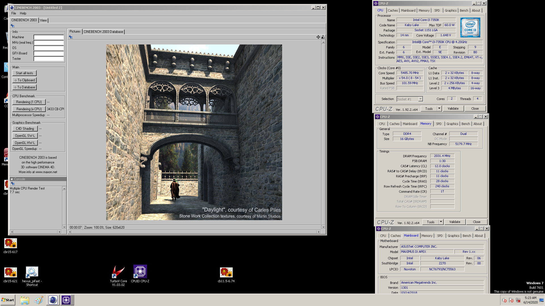Click Rendering (1 CPU) button
Image resolution: width=545 pixels, height=306 pixels.
[29, 102]
